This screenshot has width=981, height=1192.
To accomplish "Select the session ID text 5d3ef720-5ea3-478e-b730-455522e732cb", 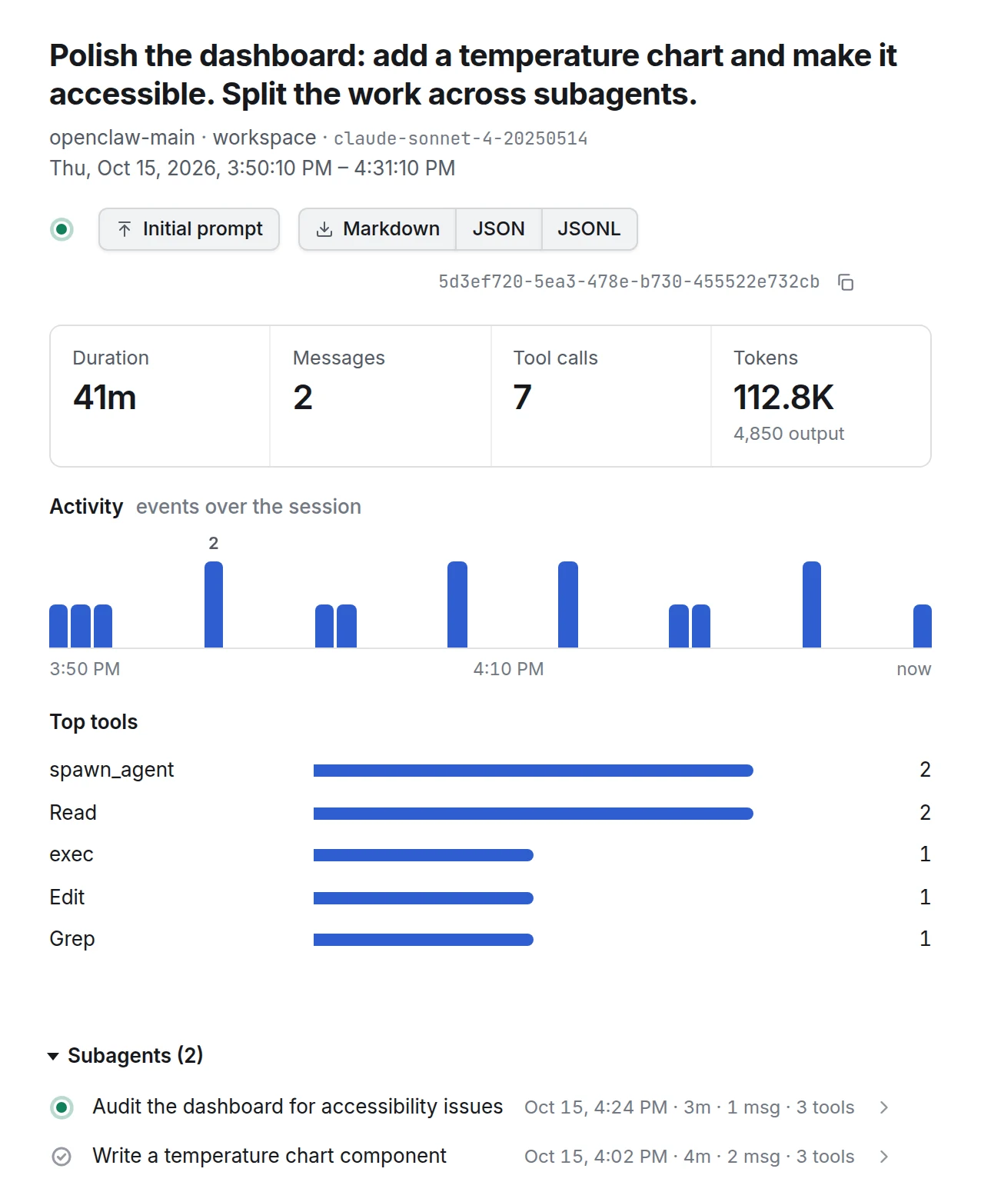I will [x=629, y=282].
